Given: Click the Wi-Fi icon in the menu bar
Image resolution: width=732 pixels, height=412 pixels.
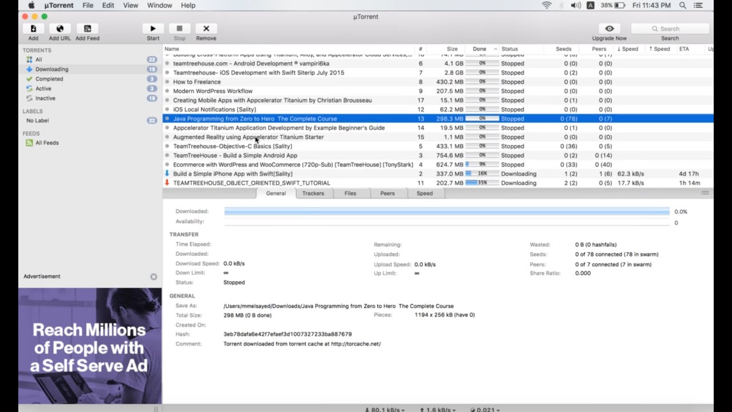Looking at the screenshot, I should pyautogui.click(x=547, y=5).
